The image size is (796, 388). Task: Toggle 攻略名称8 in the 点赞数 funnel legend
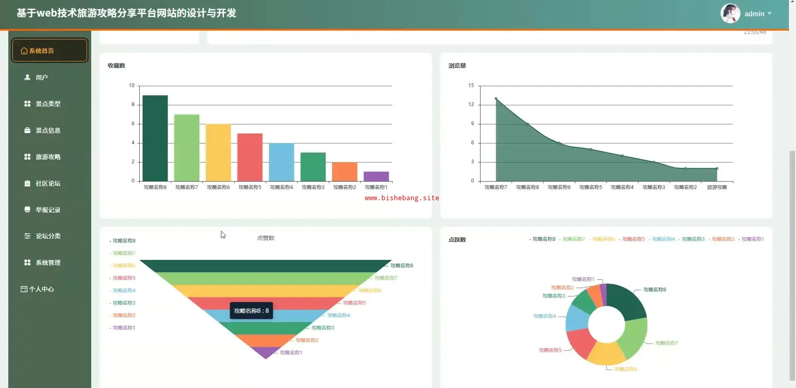123,241
